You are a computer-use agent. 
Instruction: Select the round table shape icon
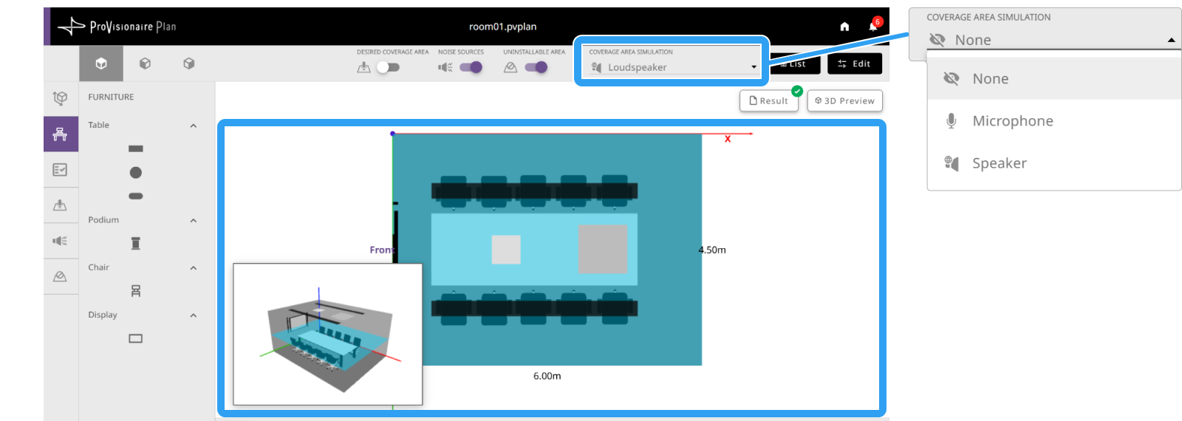click(x=136, y=172)
